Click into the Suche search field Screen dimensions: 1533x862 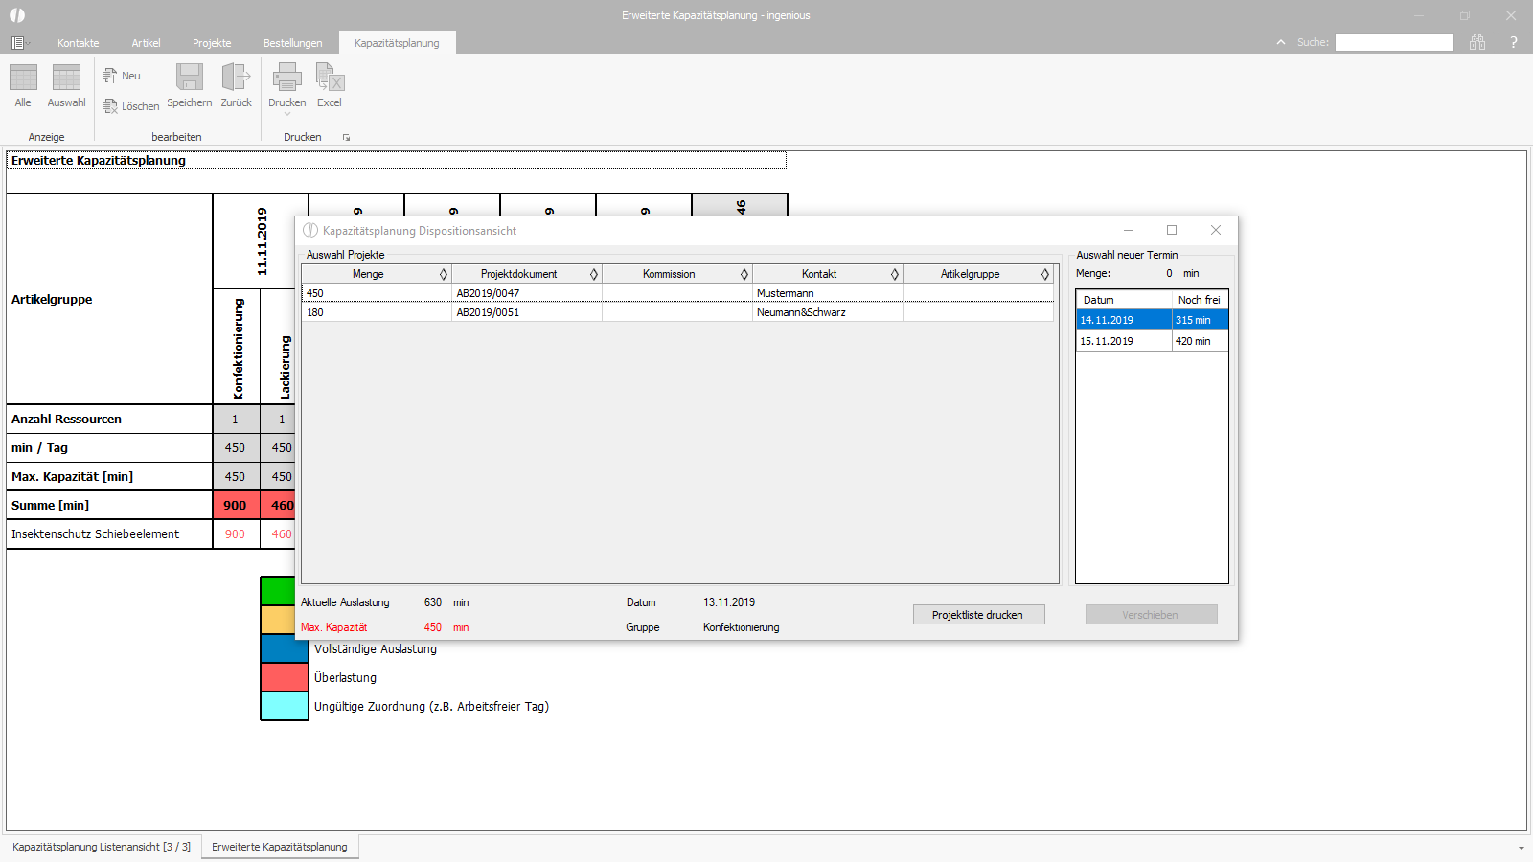tap(1394, 42)
